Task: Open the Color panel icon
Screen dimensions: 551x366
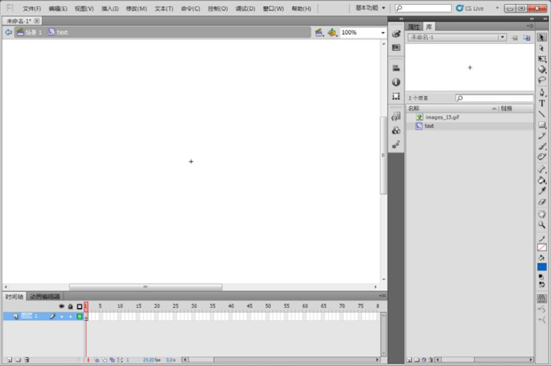Action: (x=396, y=34)
